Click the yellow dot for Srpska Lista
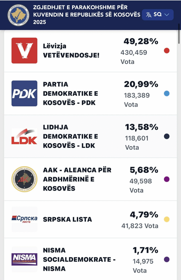181x280 pixels. [167, 219]
